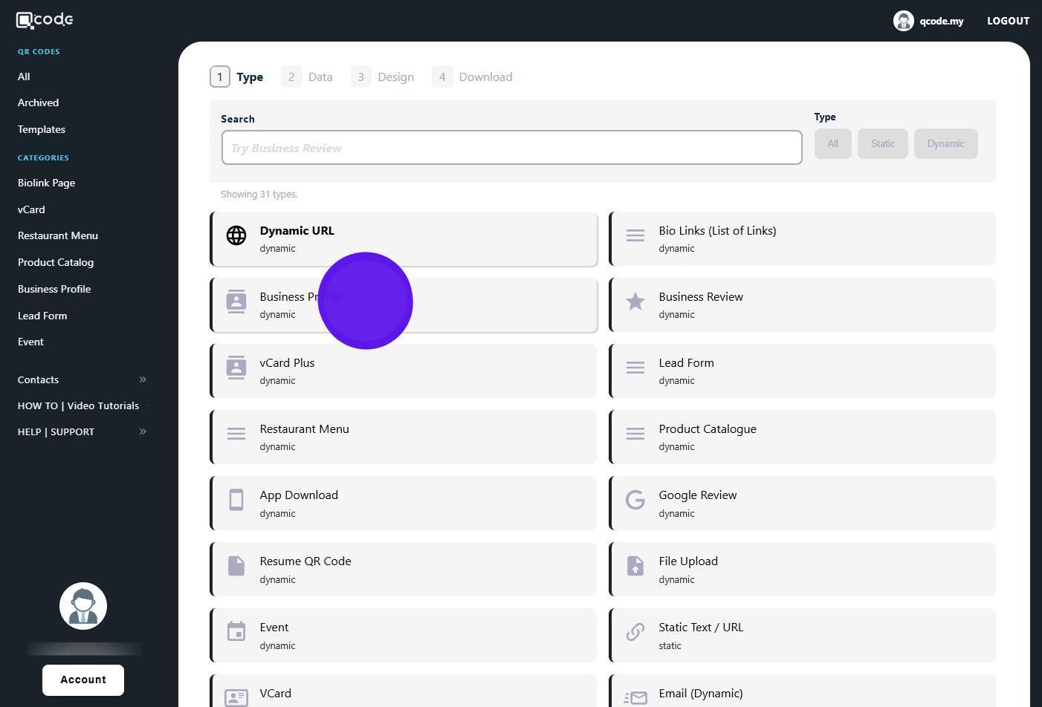This screenshot has width=1042, height=707.
Task: Click the Dynamic URL globe icon
Action: coord(236,235)
